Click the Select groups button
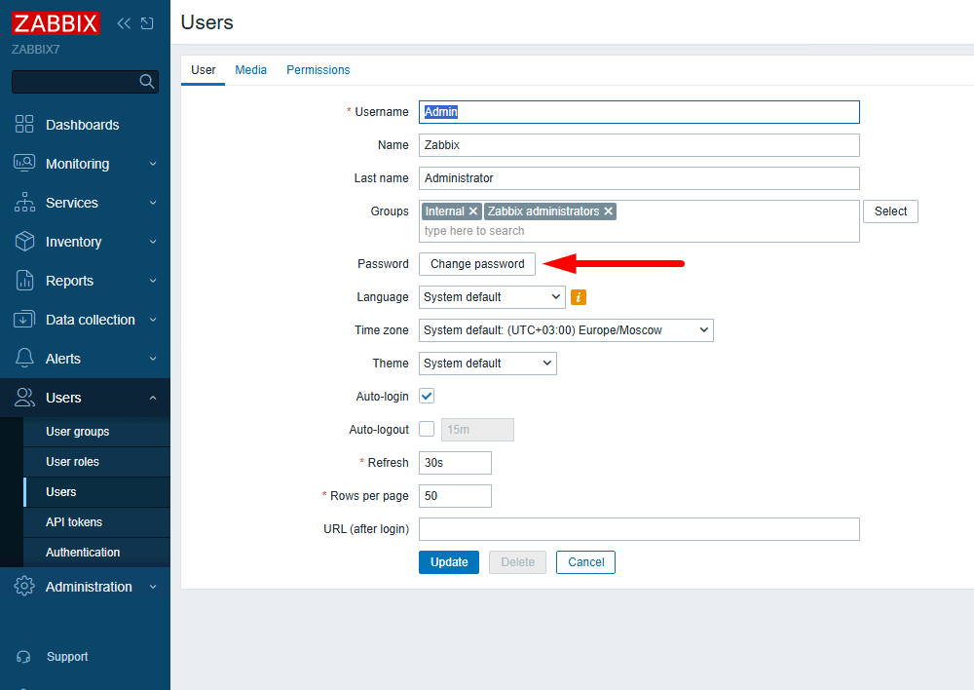Image resolution: width=974 pixels, height=690 pixels. [890, 211]
